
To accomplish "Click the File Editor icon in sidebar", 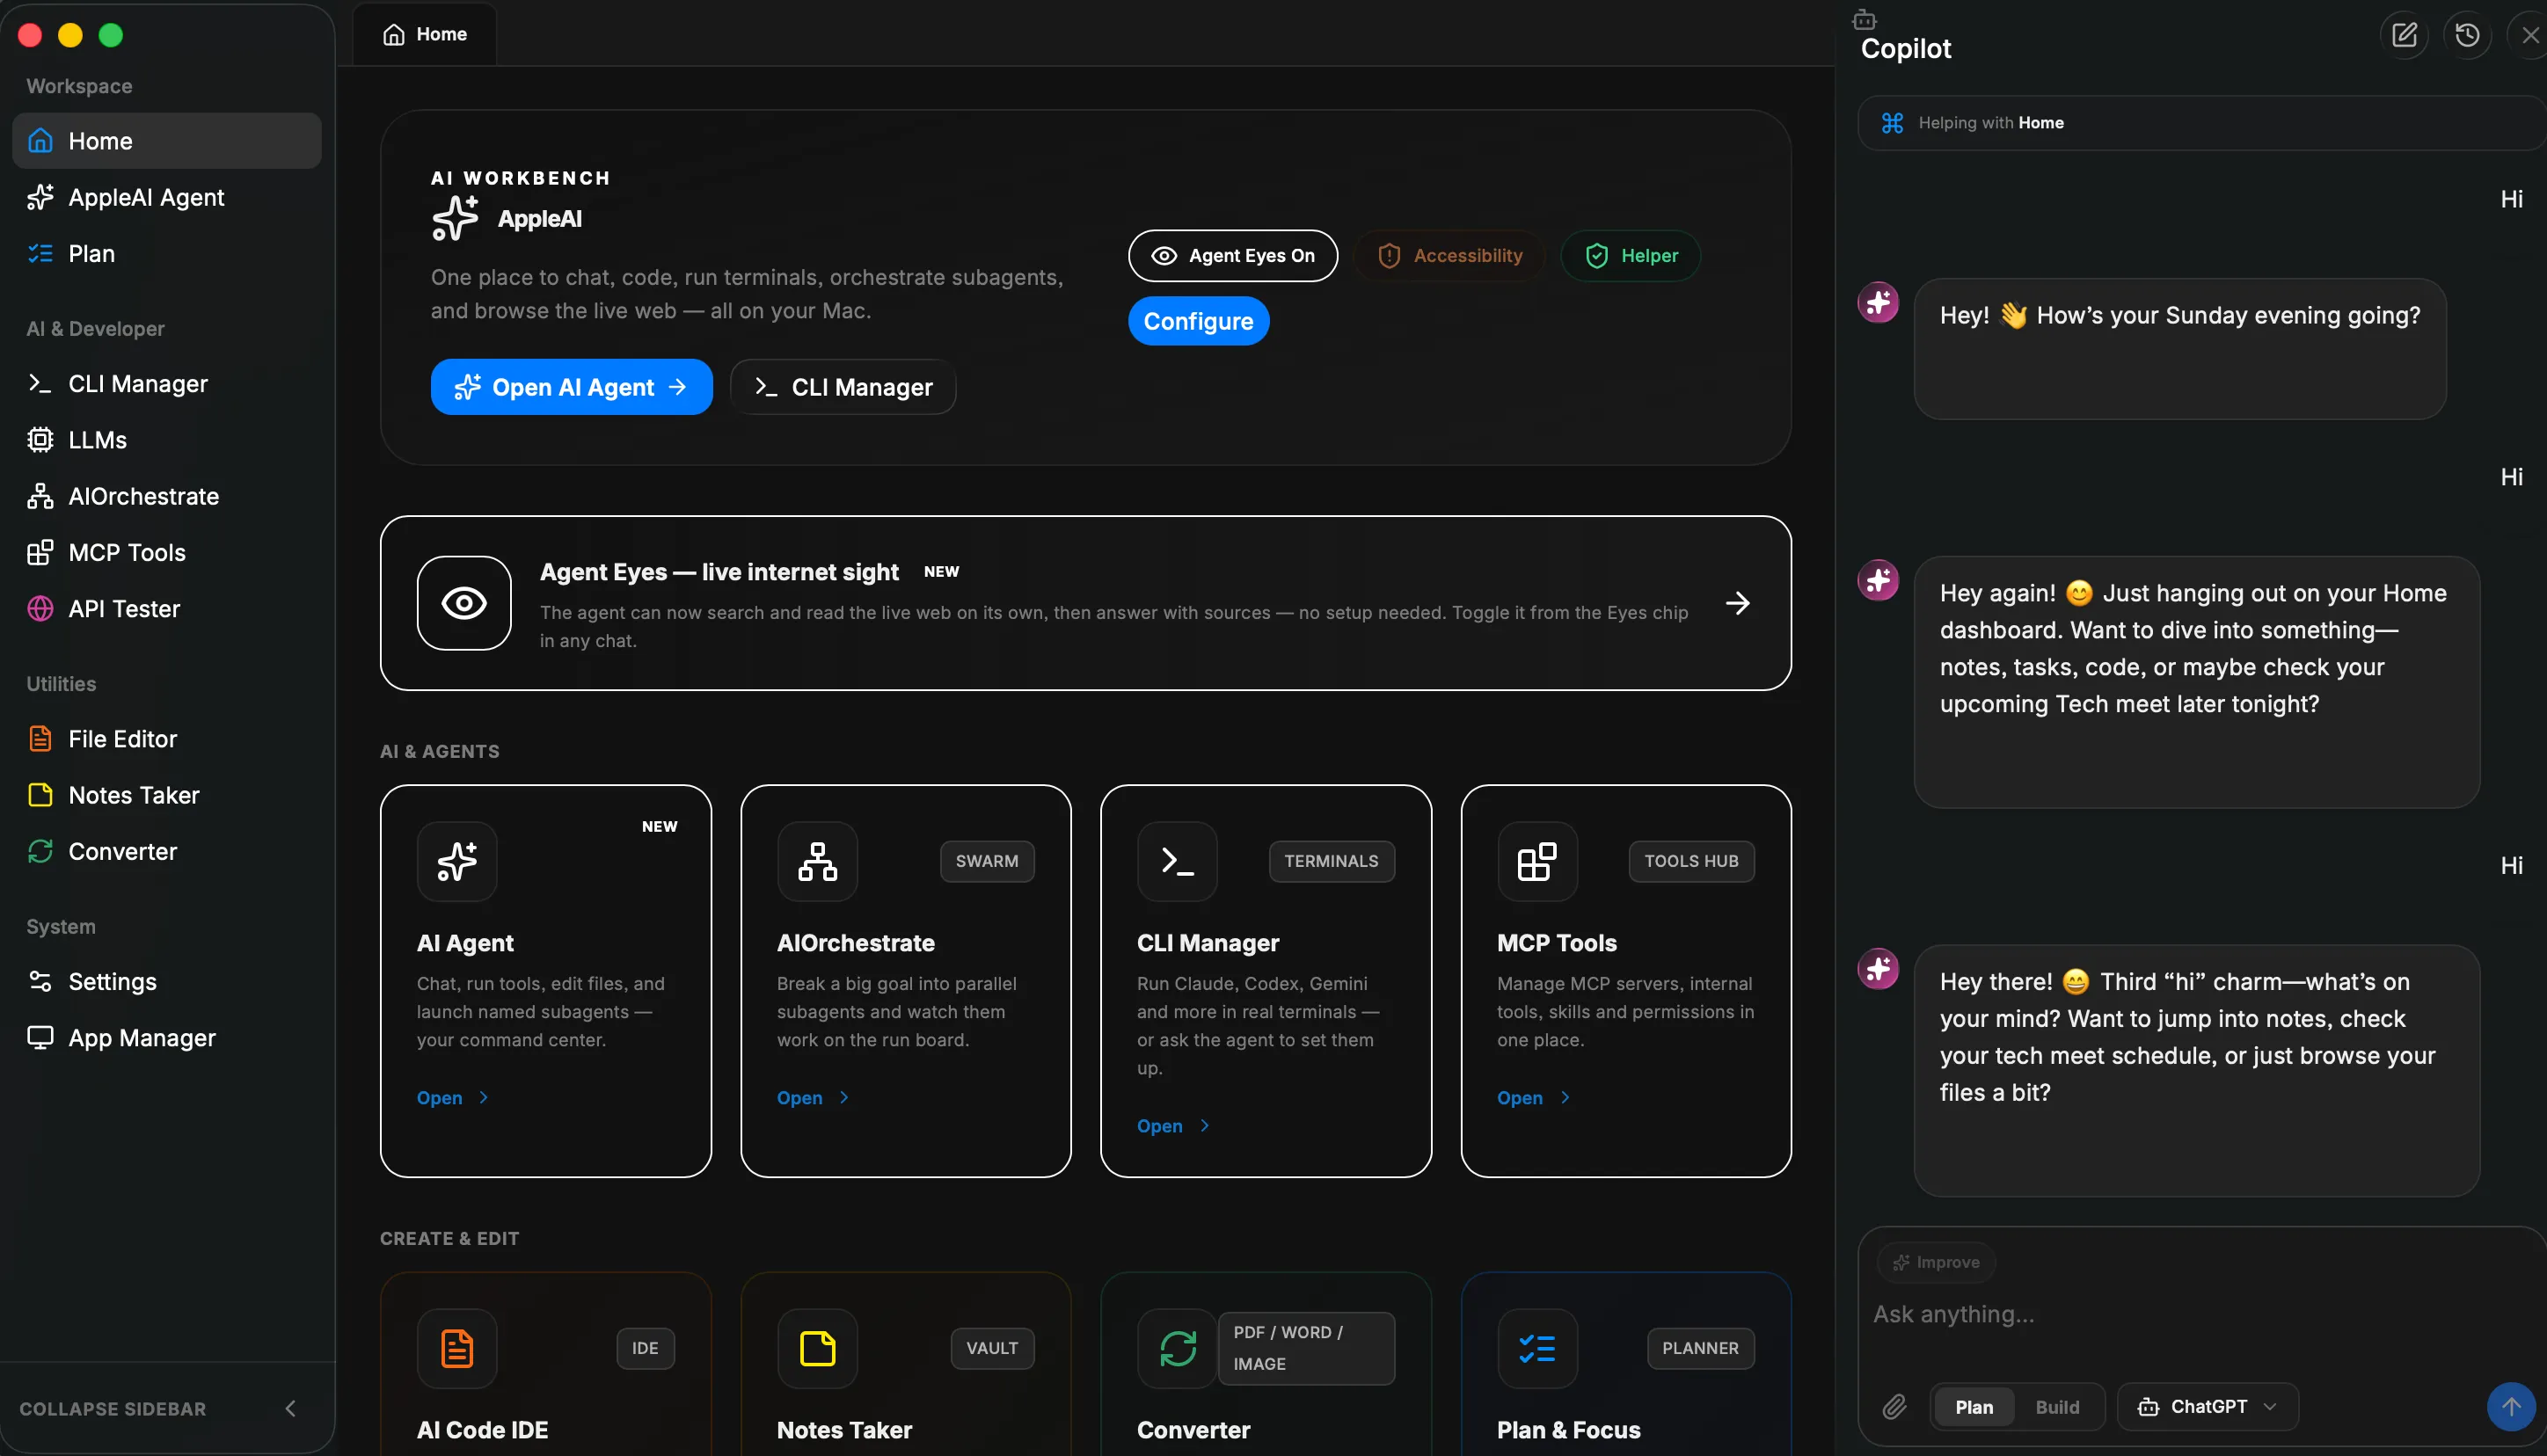I will 40,739.
